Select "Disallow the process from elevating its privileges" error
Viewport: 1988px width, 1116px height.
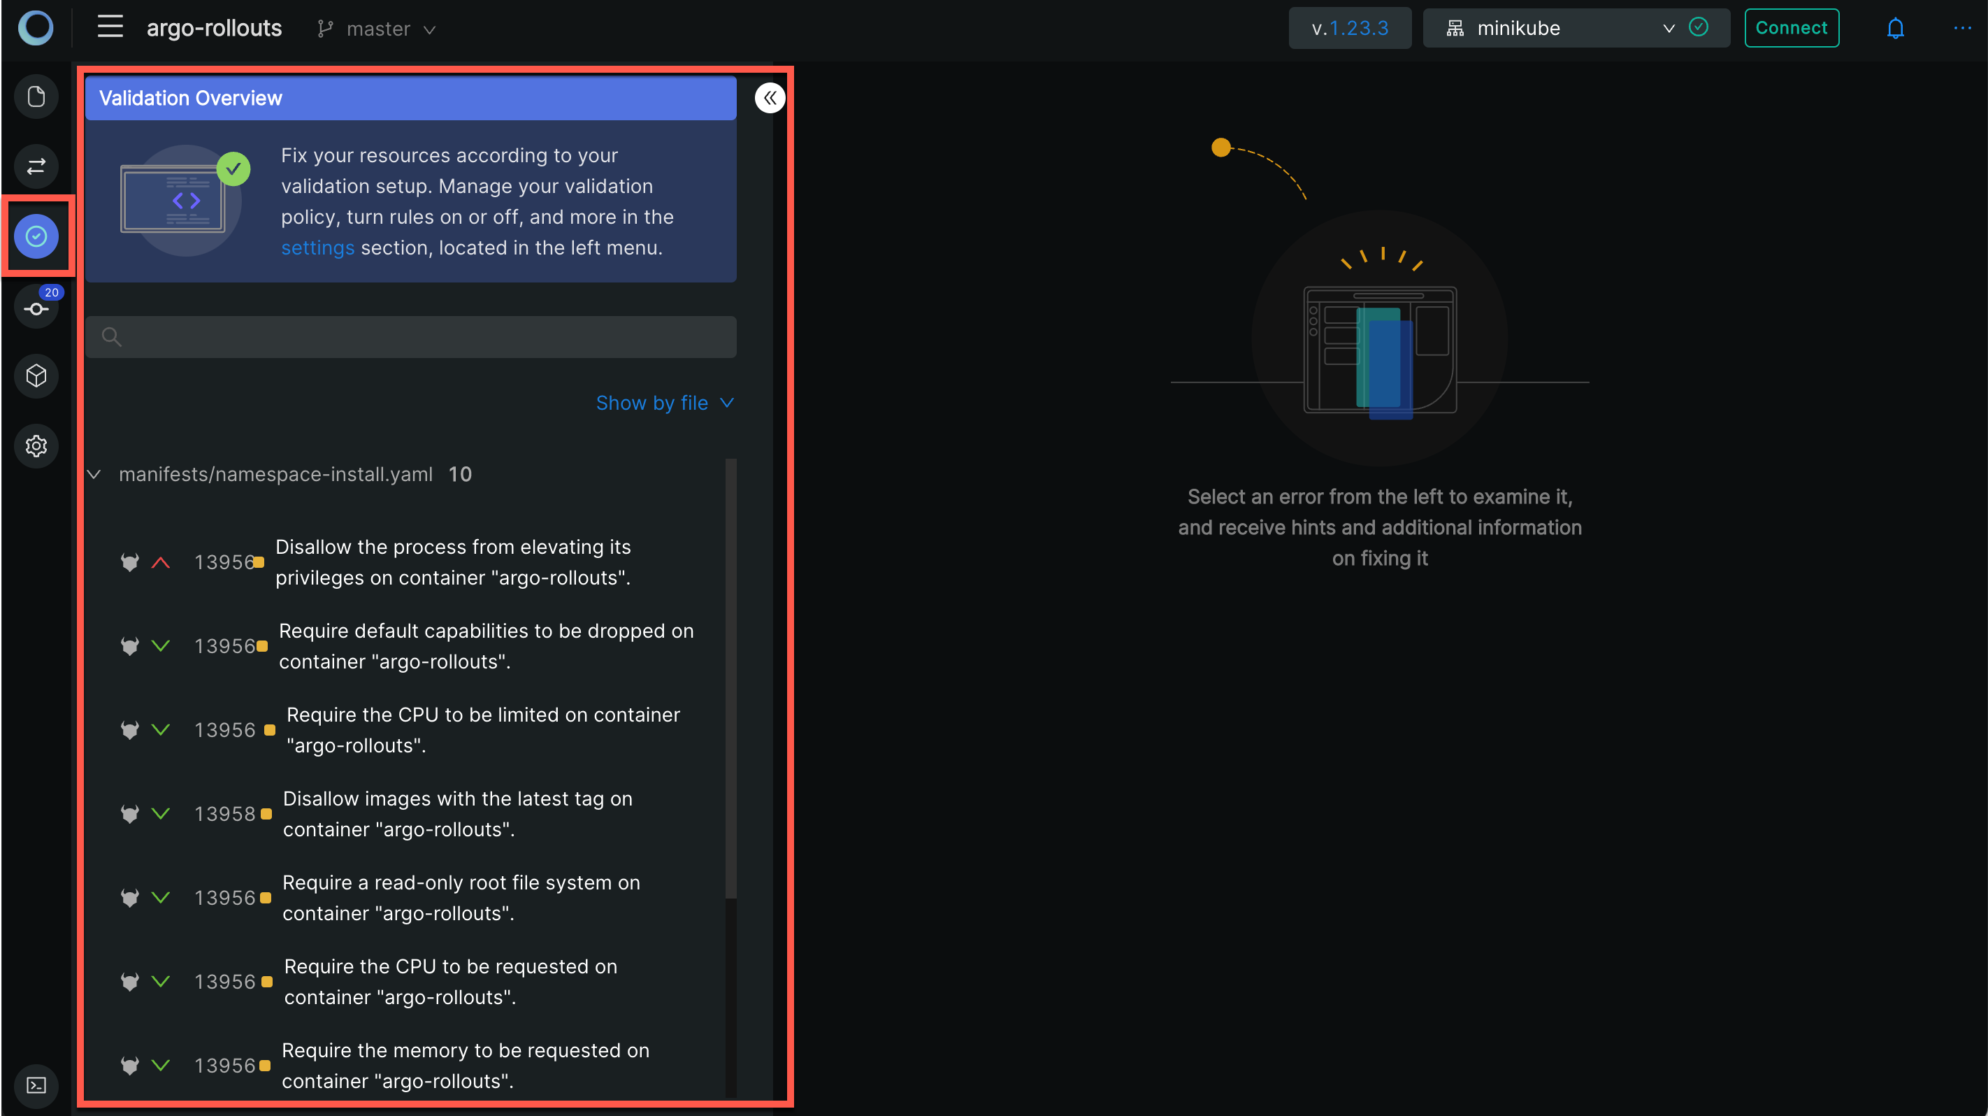click(453, 562)
